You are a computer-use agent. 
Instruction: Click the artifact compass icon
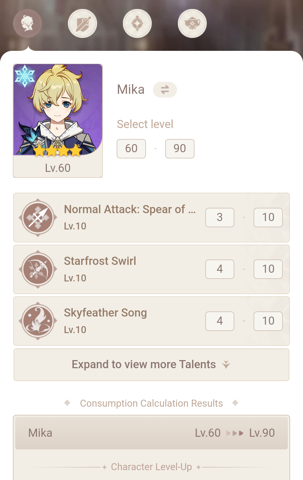(x=137, y=24)
